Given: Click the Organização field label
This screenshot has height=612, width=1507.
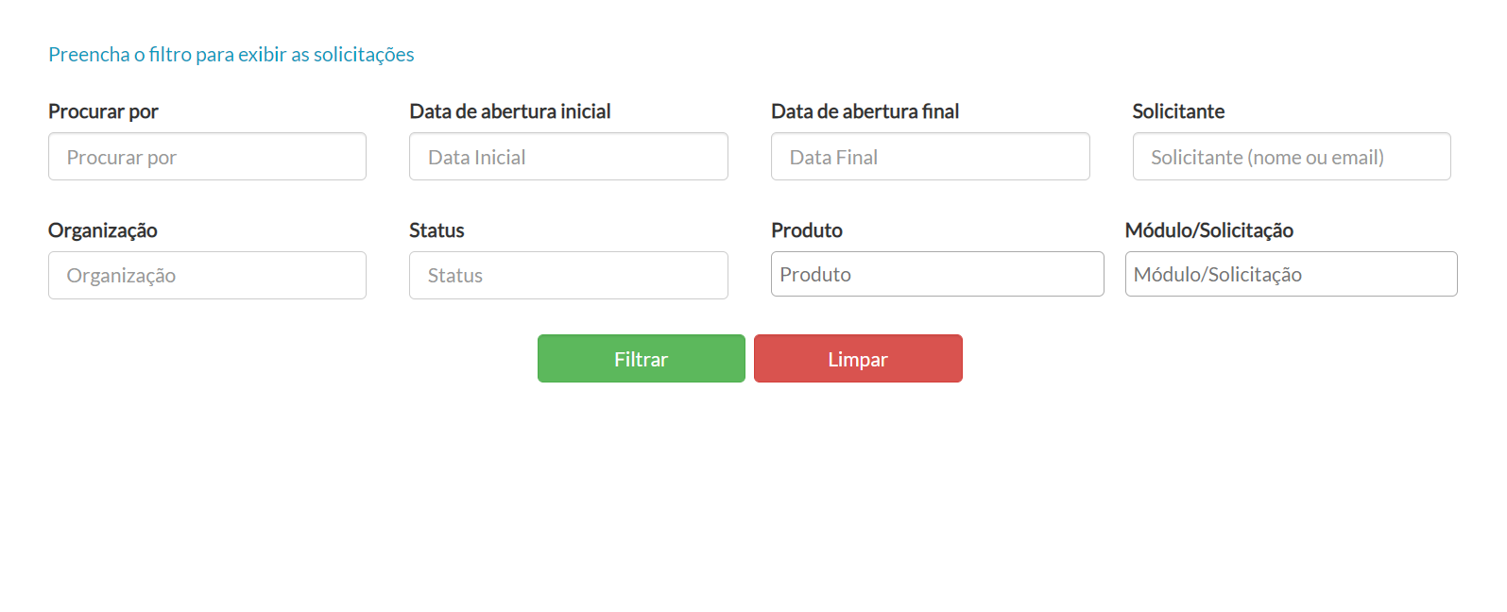Looking at the screenshot, I should [x=102, y=229].
